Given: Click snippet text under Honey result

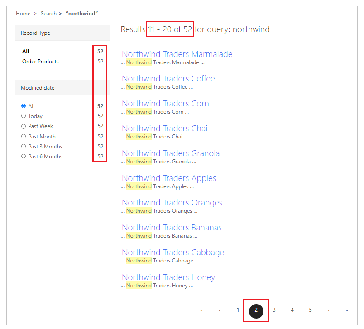Looking at the screenshot, I should pyautogui.click(x=157, y=286).
